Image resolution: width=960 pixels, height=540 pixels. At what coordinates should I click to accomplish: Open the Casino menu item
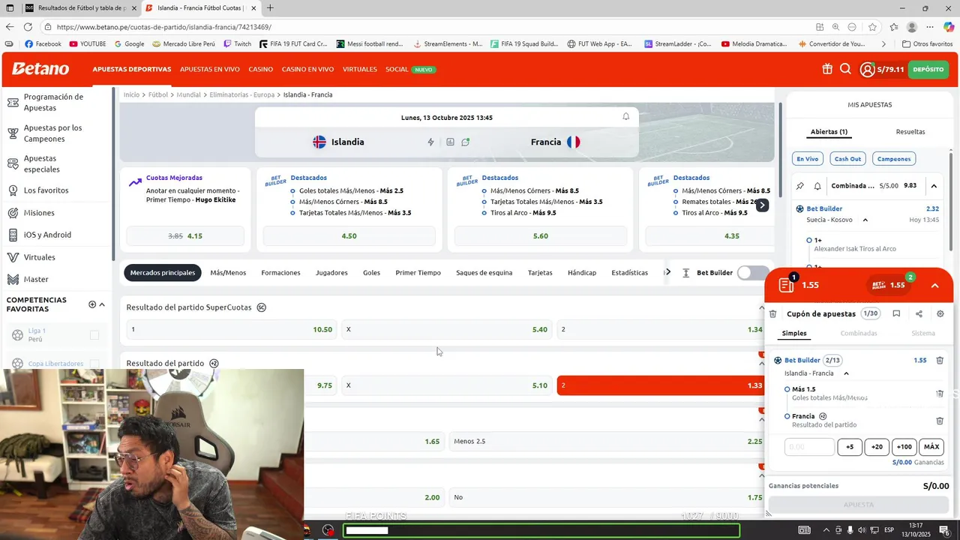click(x=261, y=69)
